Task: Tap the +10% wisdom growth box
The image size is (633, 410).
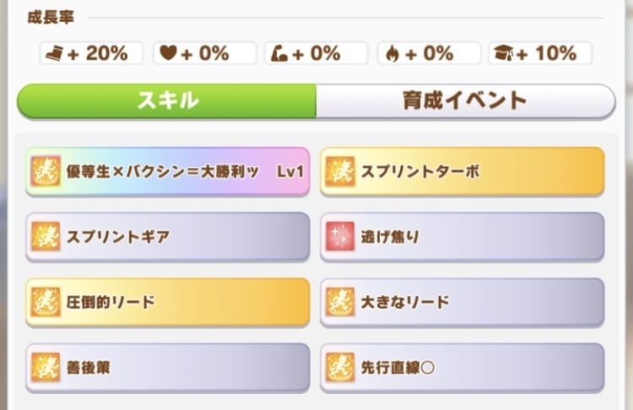Action: [540, 53]
